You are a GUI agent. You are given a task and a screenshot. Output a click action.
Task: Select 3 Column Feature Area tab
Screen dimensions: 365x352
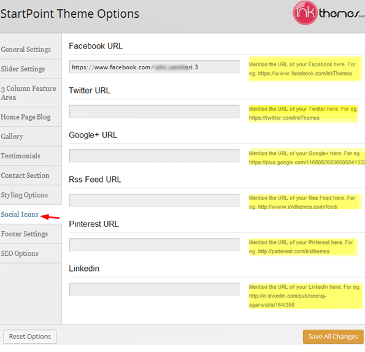(x=28, y=93)
